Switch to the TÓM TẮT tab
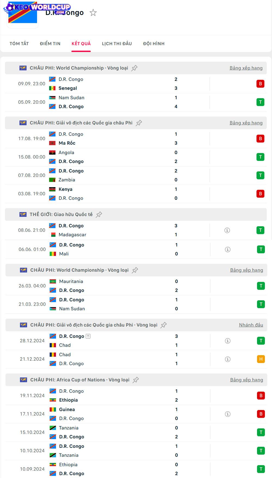 (x=19, y=43)
